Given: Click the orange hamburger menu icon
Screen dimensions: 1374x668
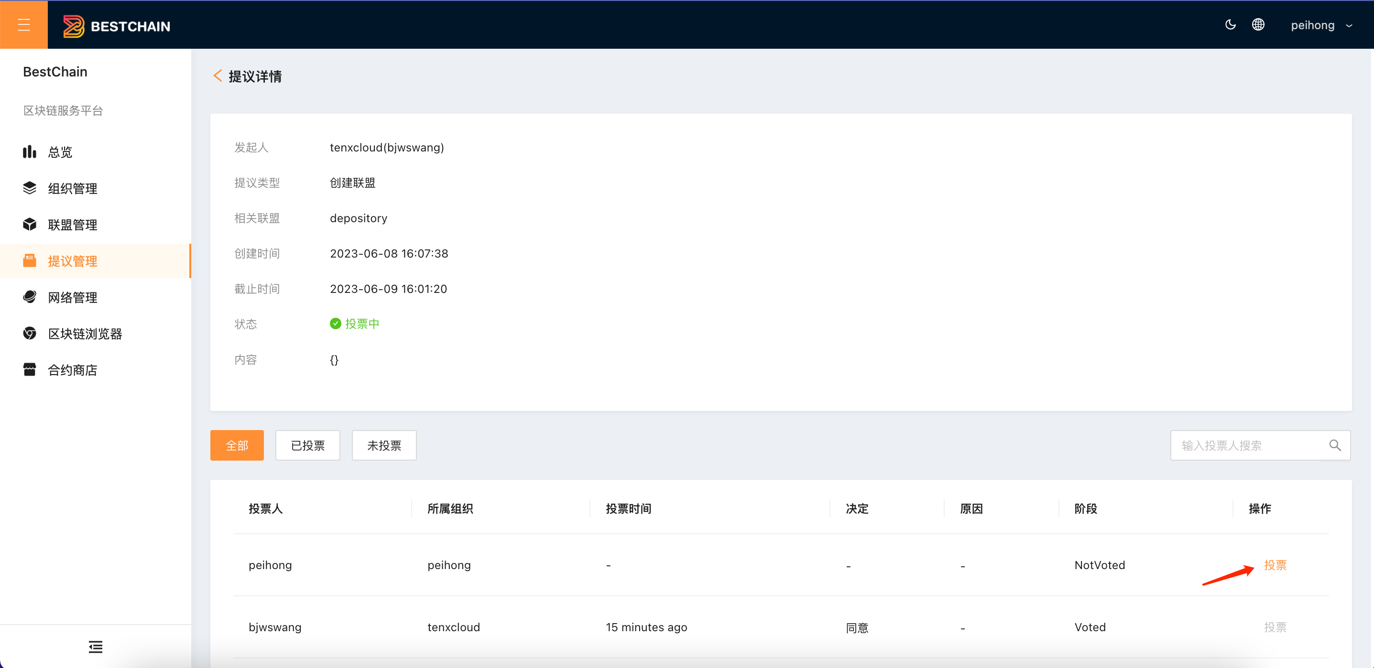Looking at the screenshot, I should point(24,24).
